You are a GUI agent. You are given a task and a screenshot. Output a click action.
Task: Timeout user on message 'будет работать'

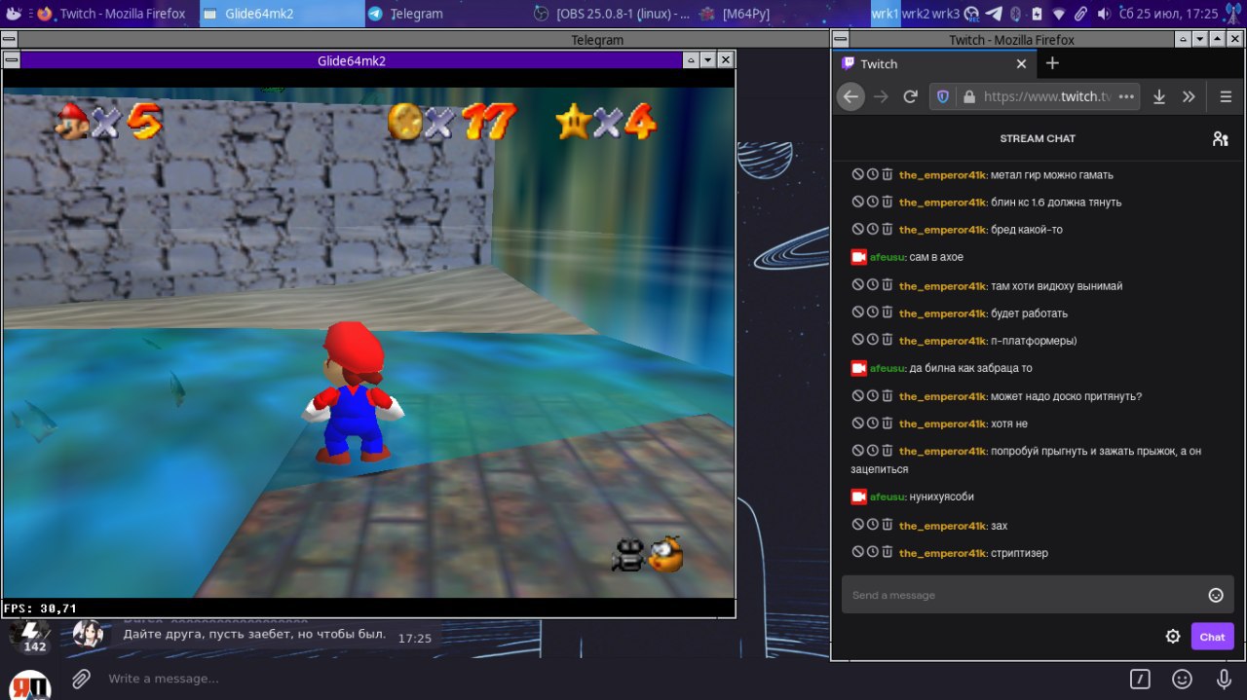pyautogui.click(x=872, y=313)
